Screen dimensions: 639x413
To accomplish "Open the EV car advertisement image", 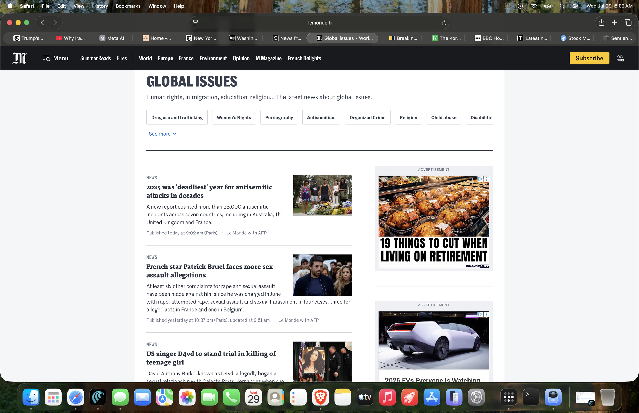I will (433, 340).
